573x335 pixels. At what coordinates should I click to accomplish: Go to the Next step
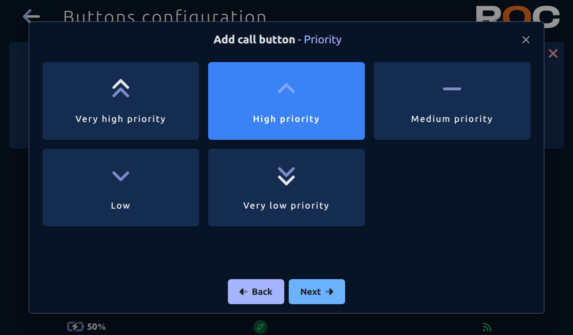tap(317, 292)
